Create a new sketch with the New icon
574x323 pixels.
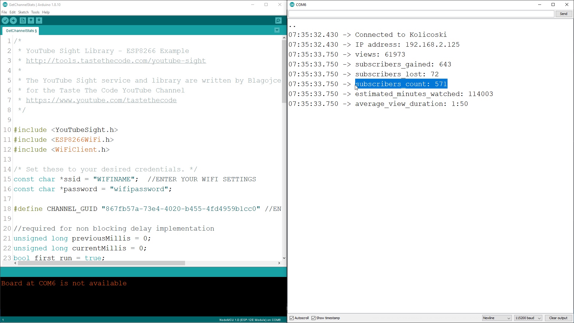pyautogui.click(x=23, y=20)
